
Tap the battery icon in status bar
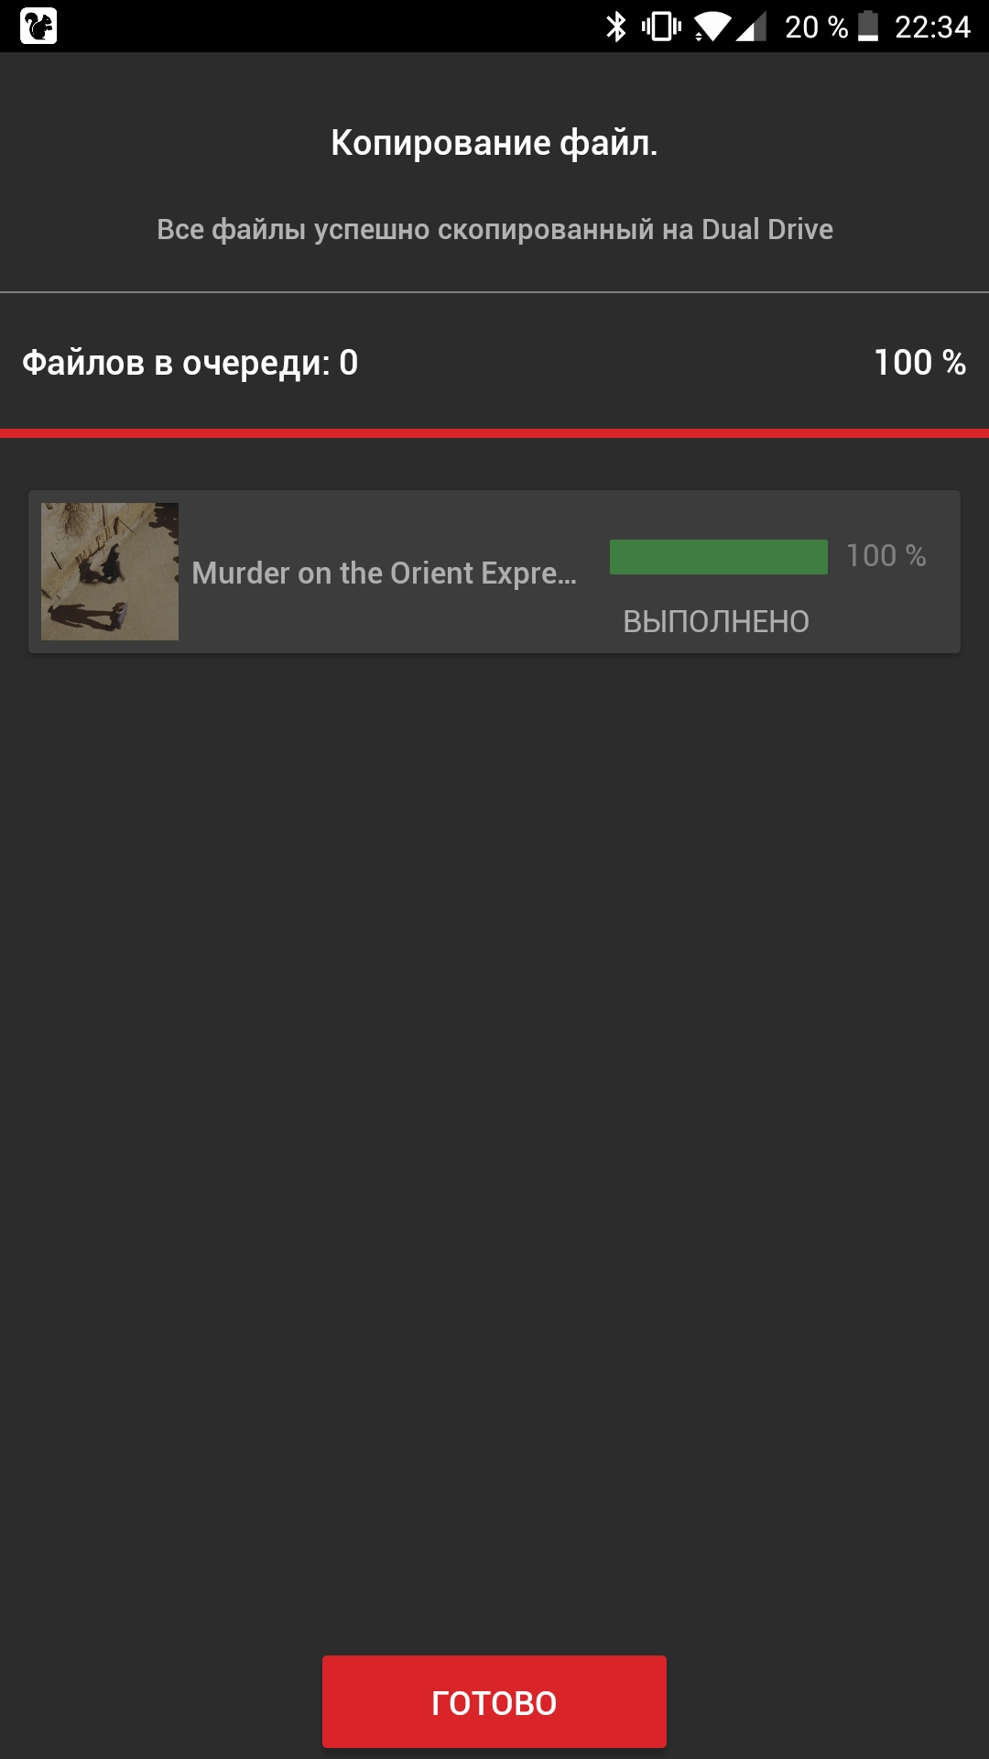(x=868, y=27)
